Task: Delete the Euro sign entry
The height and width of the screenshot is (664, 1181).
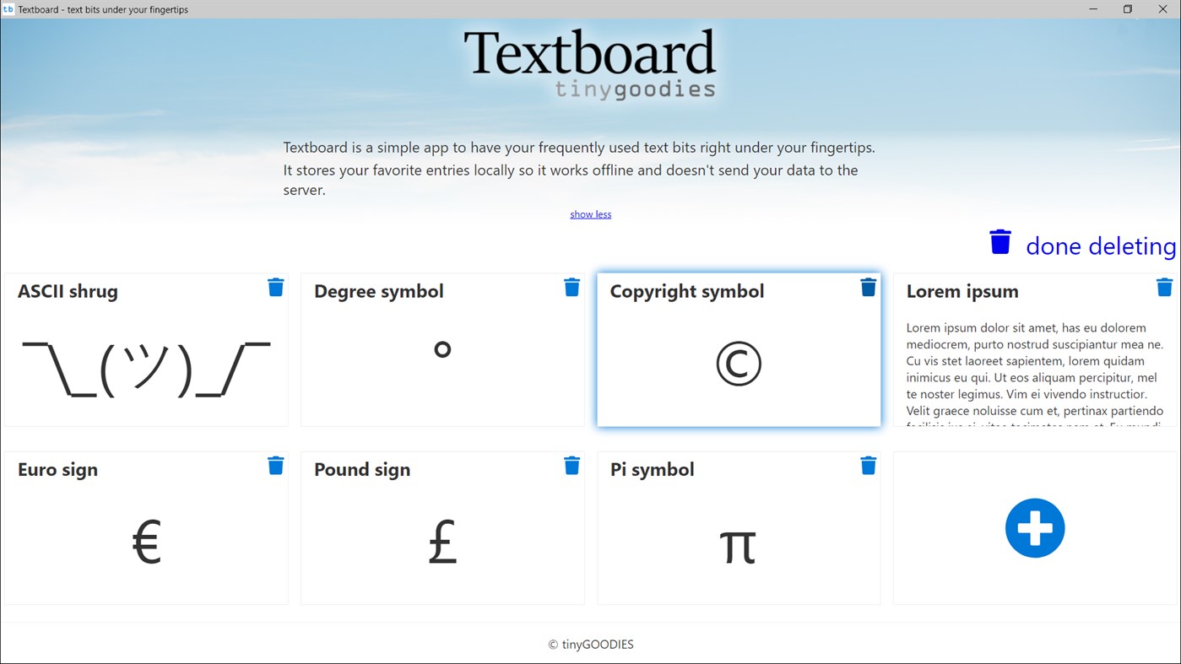Action: pos(275,465)
